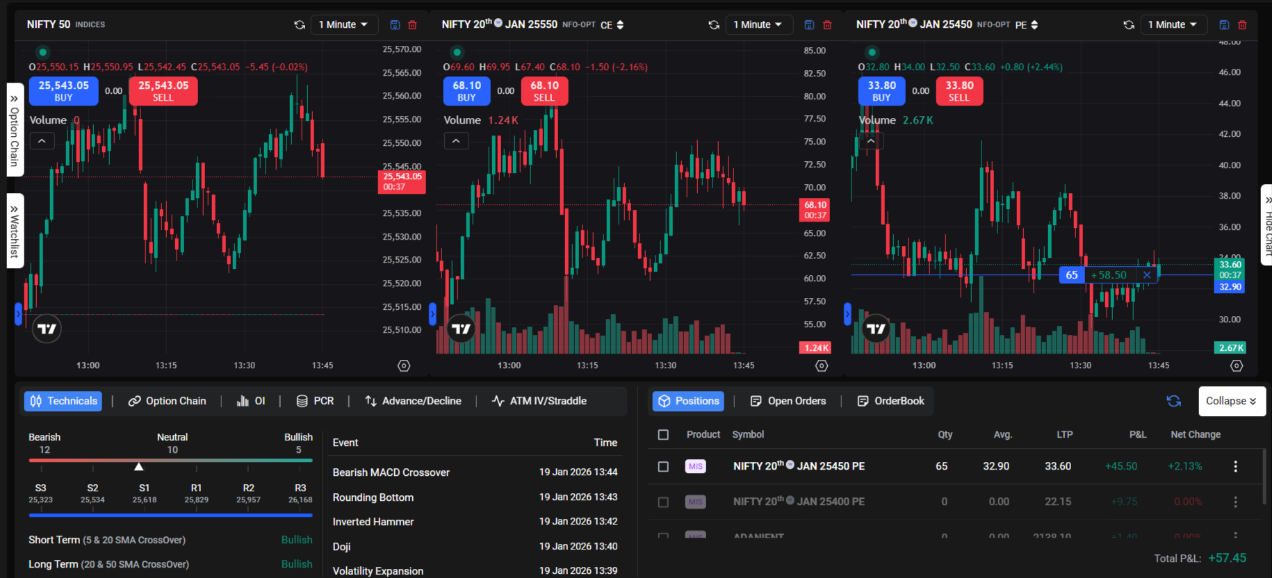Refresh the positions list
The image size is (1272, 578).
coord(1173,401)
